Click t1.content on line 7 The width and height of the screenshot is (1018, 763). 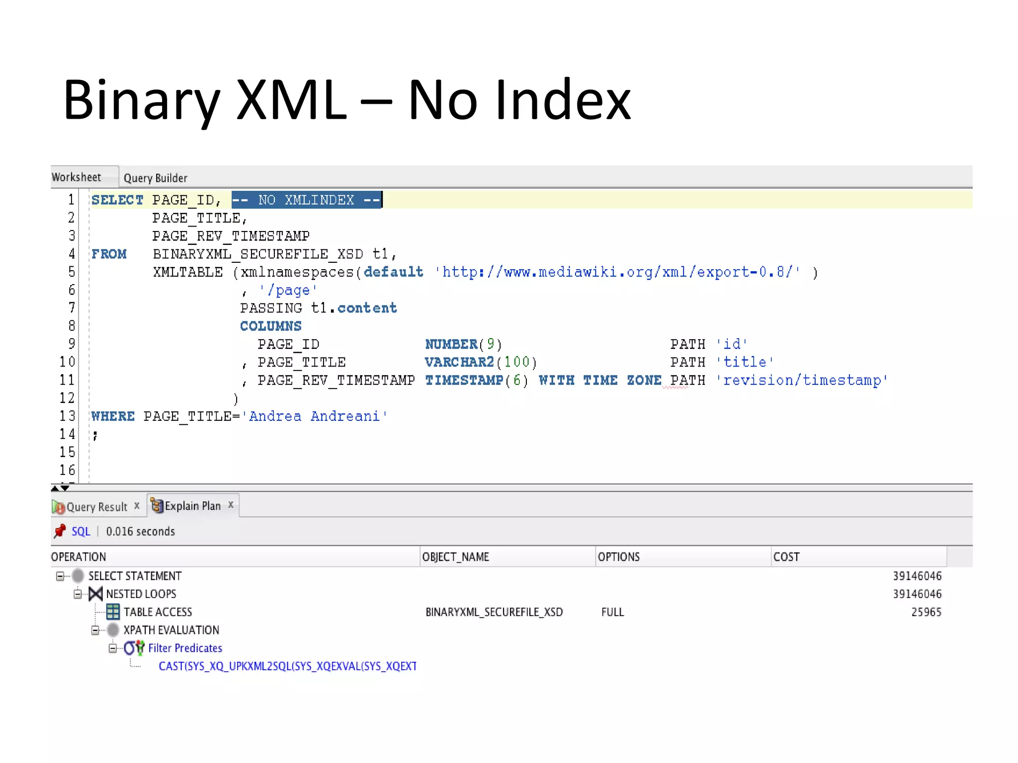pyautogui.click(x=354, y=308)
